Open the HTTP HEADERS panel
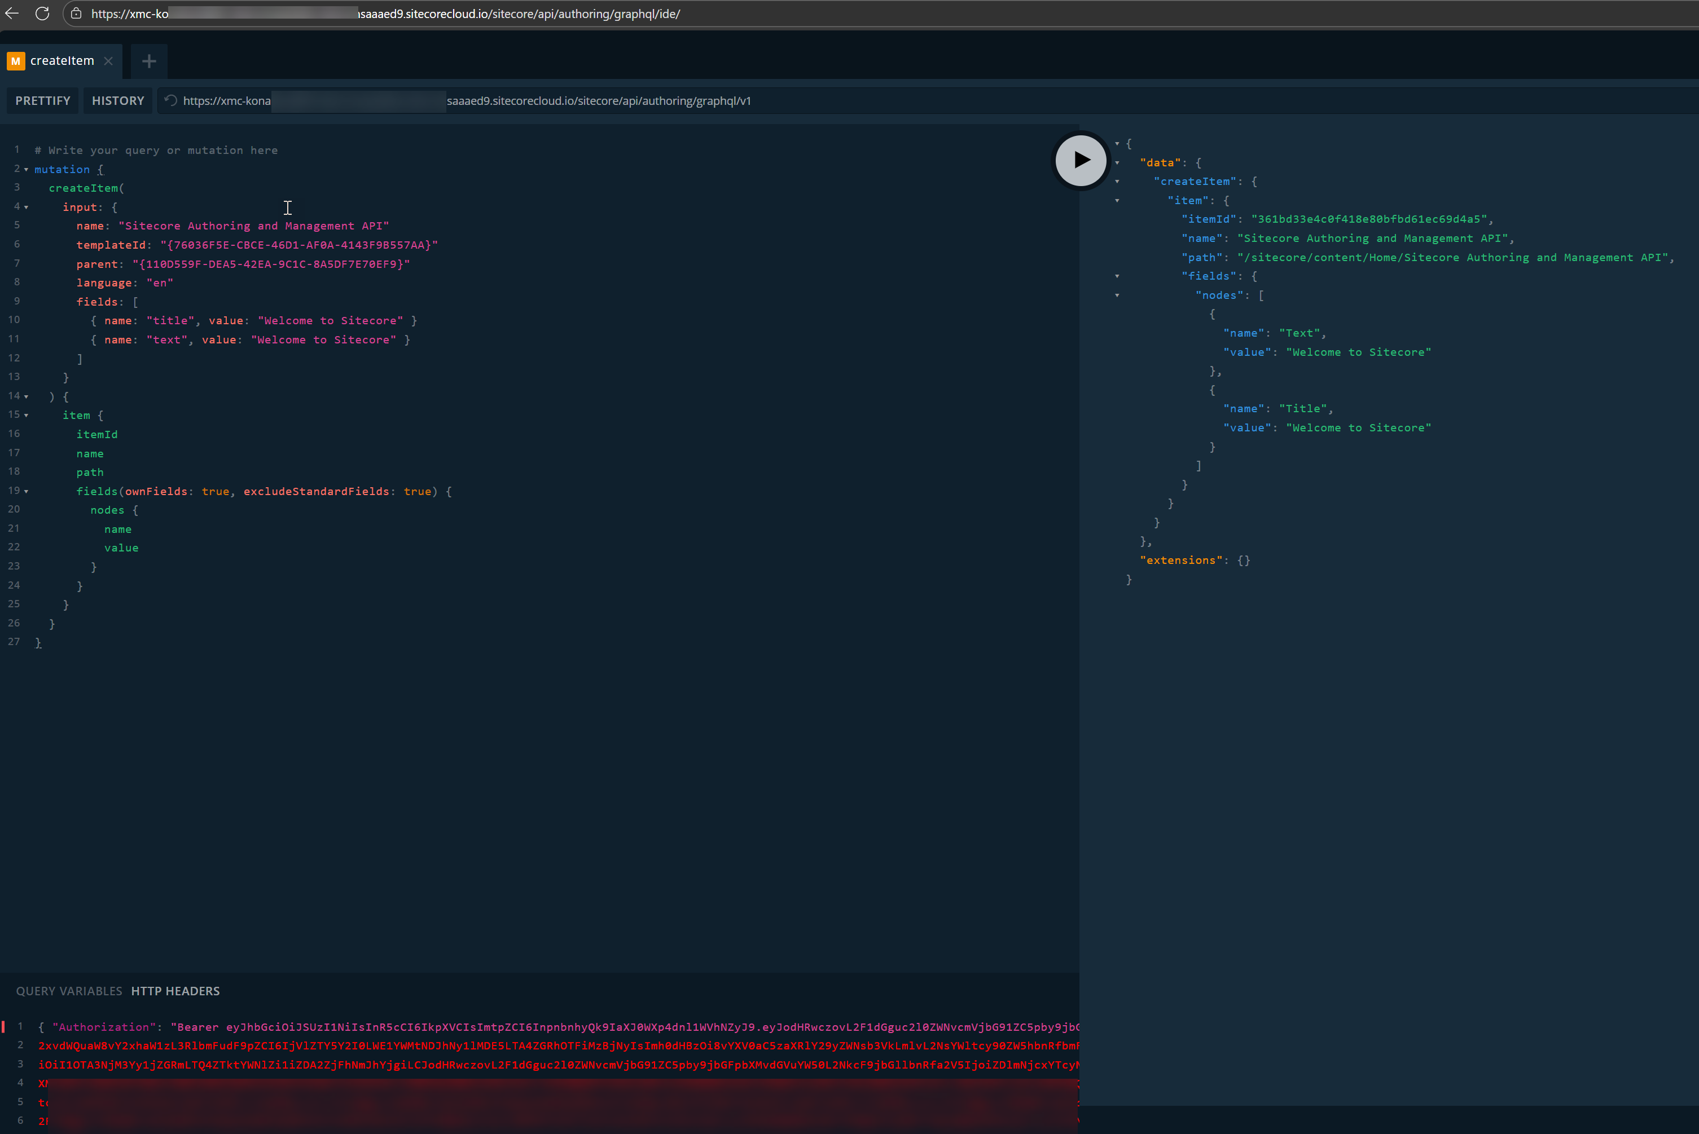The width and height of the screenshot is (1699, 1134). pyautogui.click(x=175, y=991)
